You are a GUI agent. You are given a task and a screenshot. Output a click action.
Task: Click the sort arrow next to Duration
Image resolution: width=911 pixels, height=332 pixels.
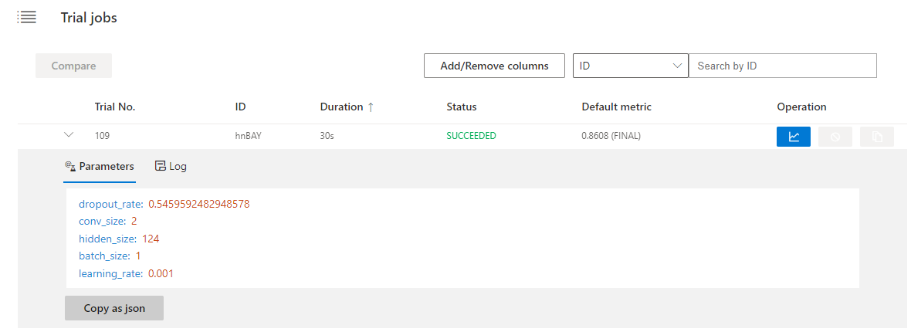(x=371, y=107)
